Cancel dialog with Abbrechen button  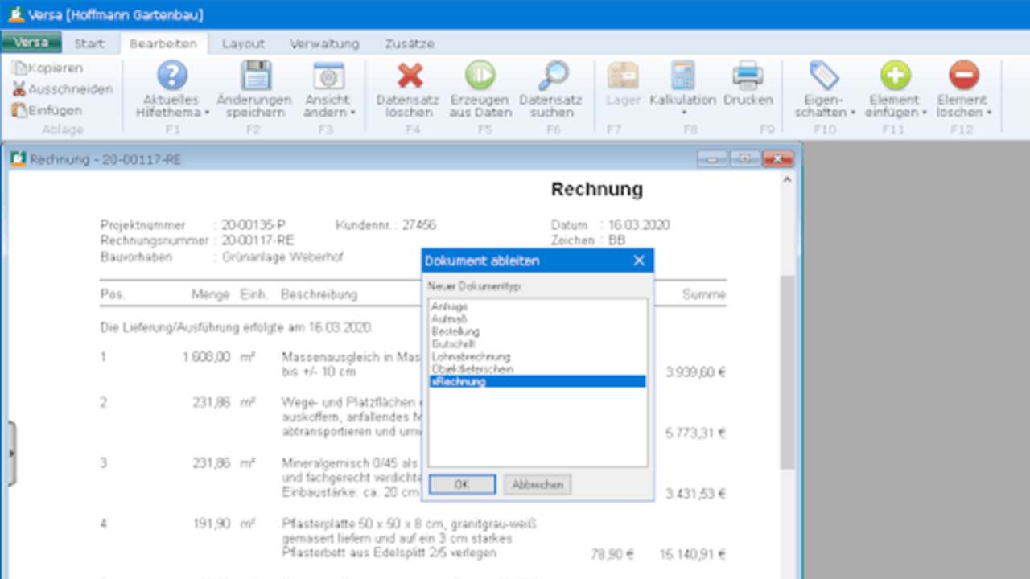tap(538, 484)
